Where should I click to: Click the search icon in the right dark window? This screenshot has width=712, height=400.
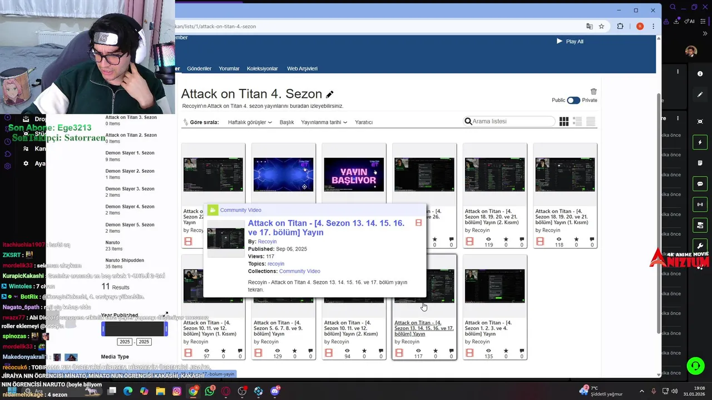click(673, 8)
